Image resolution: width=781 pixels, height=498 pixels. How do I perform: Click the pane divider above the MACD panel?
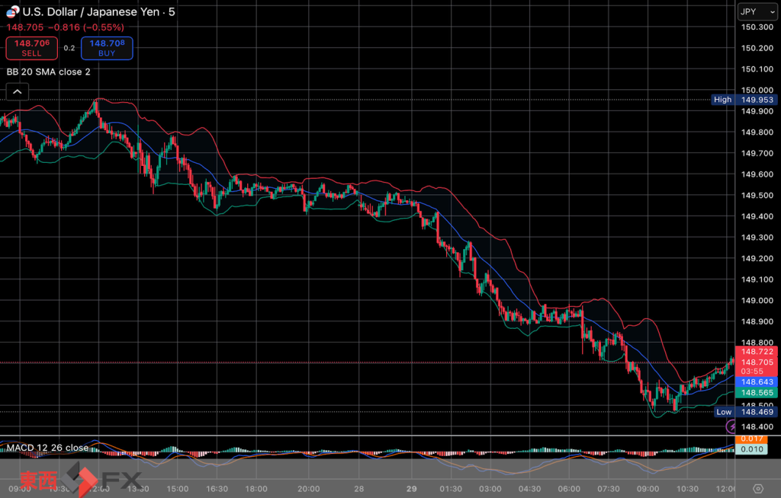point(366,436)
